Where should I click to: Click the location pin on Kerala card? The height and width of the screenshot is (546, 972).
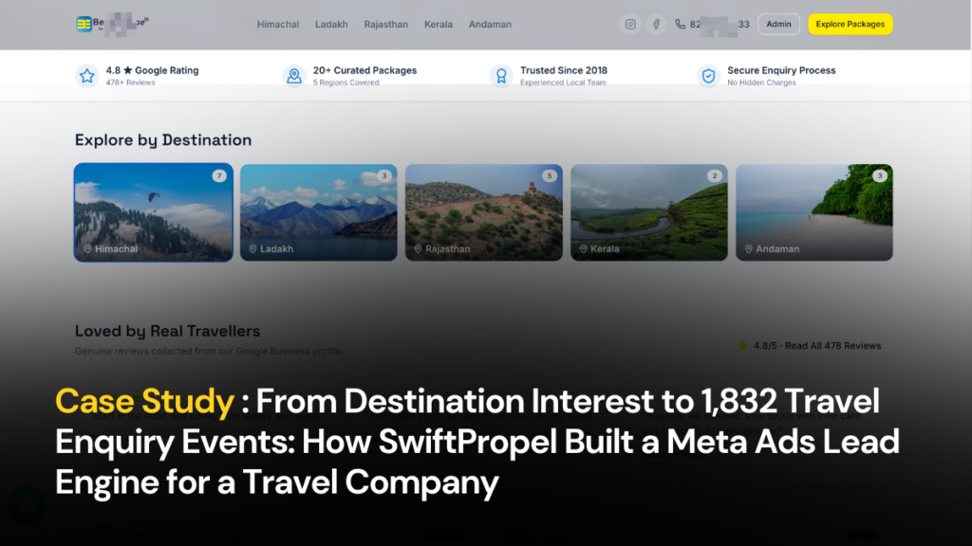tap(584, 249)
